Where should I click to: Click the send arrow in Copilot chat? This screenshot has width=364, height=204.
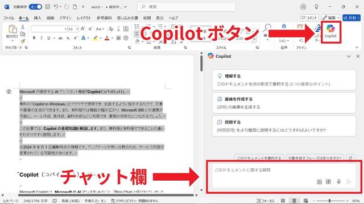click(349, 182)
